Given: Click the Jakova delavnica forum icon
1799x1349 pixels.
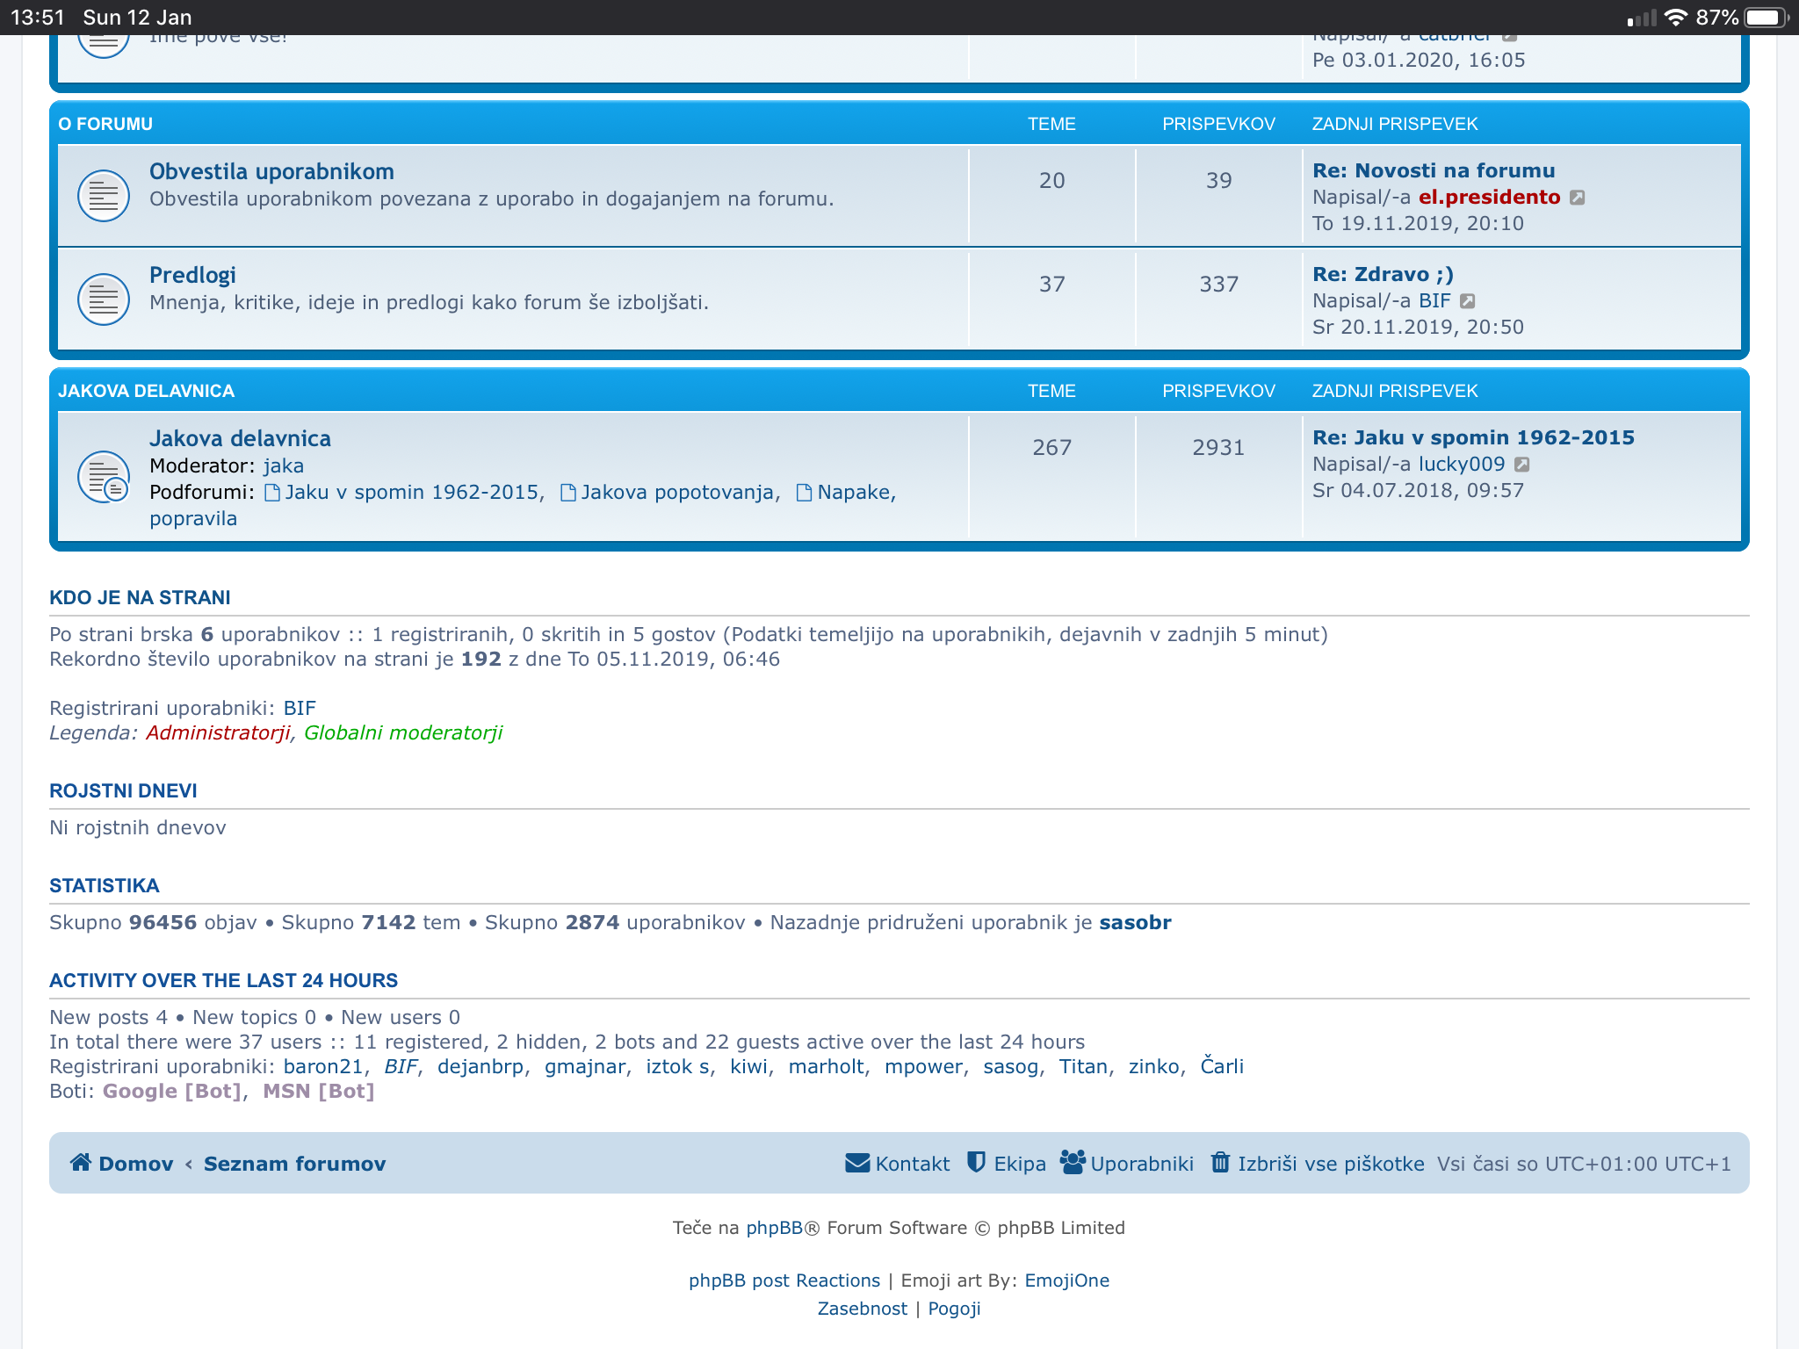Looking at the screenshot, I should (x=104, y=477).
